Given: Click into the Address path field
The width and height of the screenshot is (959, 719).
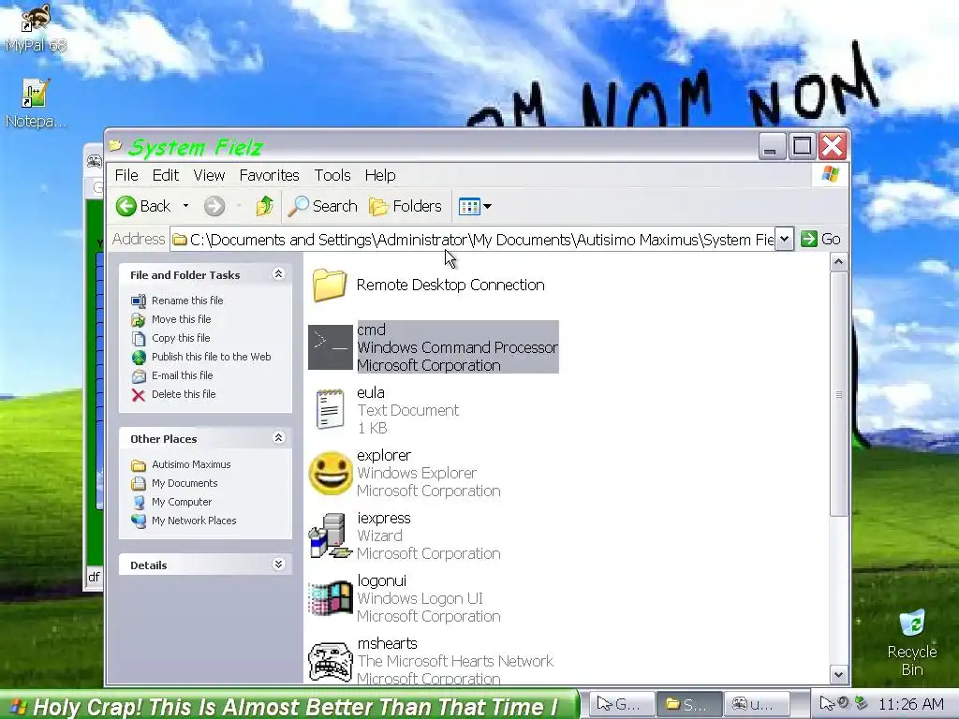Looking at the screenshot, I should [x=473, y=239].
